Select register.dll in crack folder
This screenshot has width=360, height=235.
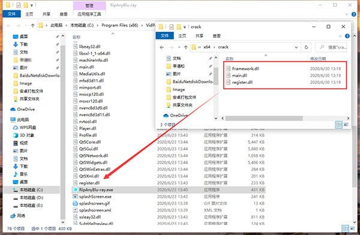pyautogui.click(x=242, y=82)
